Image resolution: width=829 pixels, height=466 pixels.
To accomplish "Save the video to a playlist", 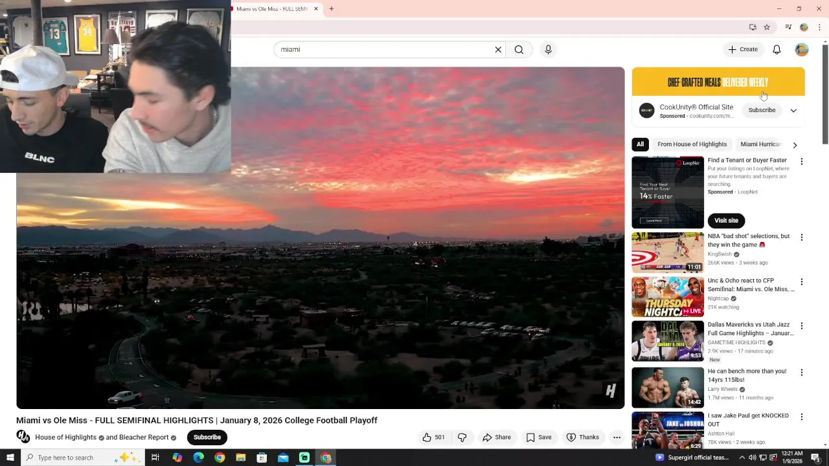I will tap(539, 438).
